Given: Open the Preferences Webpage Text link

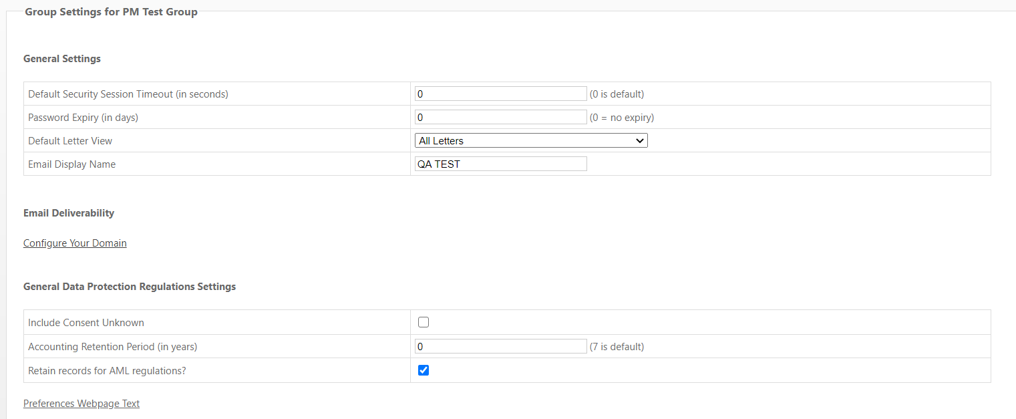Looking at the screenshot, I should click(81, 404).
